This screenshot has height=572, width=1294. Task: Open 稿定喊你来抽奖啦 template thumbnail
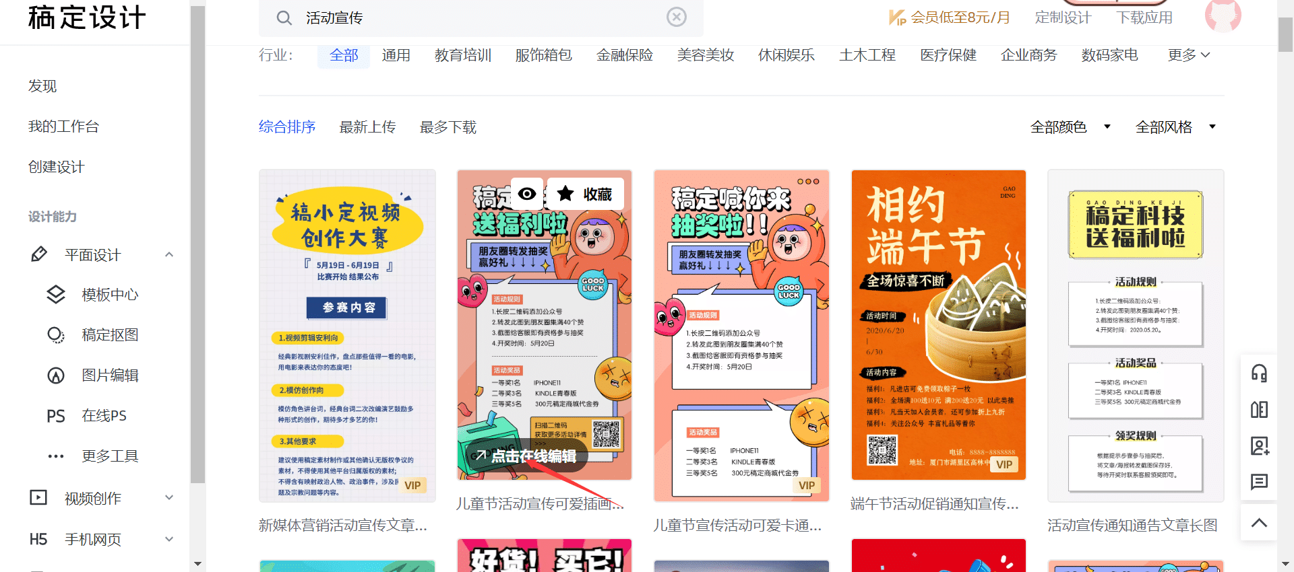point(741,335)
